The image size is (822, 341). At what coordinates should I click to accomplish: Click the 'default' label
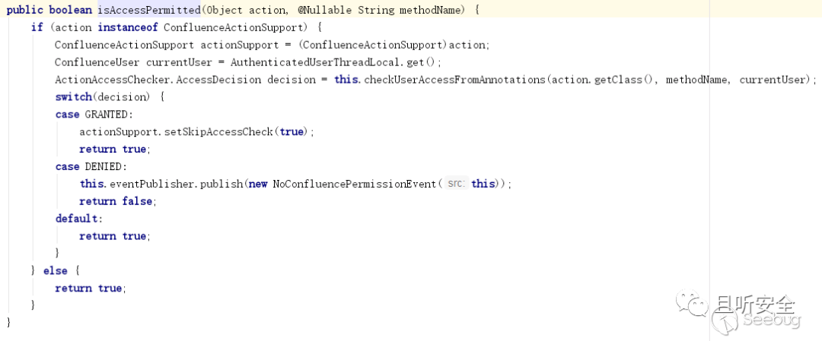point(76,219)
